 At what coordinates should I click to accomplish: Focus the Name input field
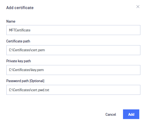click(73, 30)
